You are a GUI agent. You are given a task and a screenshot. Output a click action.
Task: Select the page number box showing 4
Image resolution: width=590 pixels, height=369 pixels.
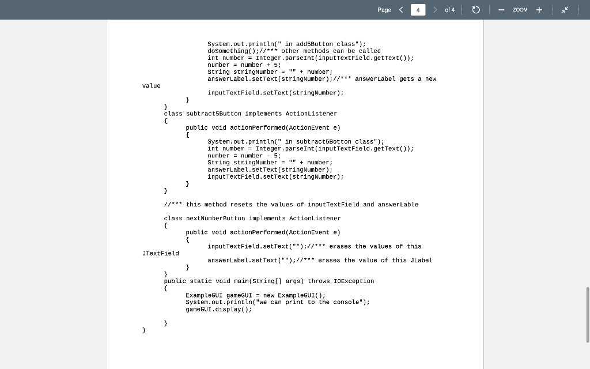point(418,10)
